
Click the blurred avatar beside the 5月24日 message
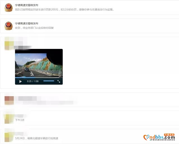[x=9, y=137]
